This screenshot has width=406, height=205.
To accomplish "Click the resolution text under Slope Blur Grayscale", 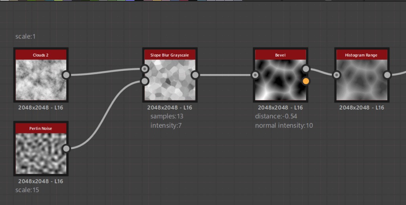I will 170,108.
